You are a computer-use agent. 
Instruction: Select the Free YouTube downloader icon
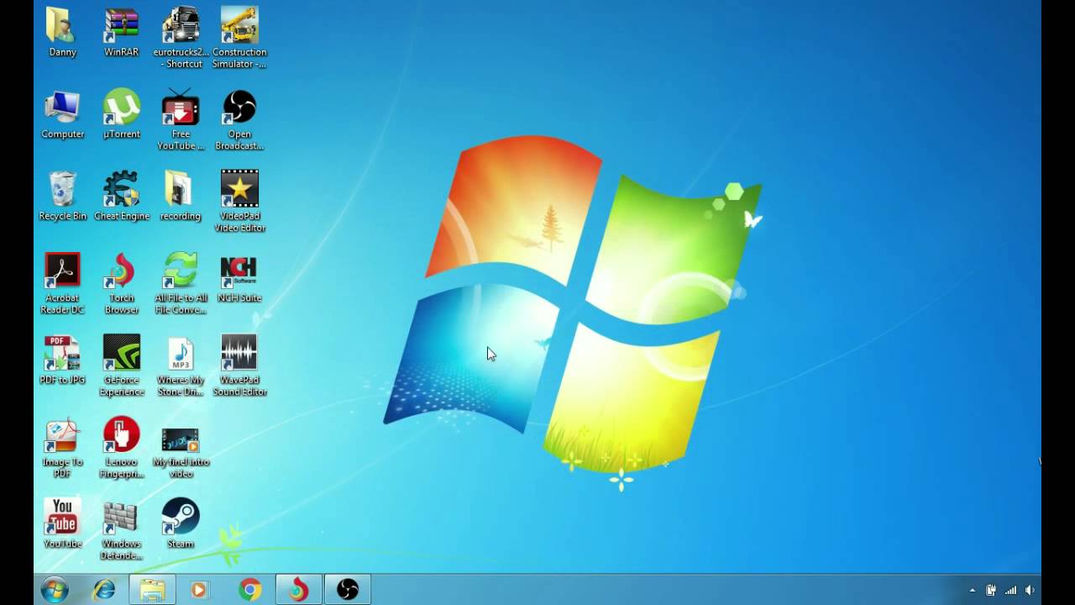coord(181,120)
